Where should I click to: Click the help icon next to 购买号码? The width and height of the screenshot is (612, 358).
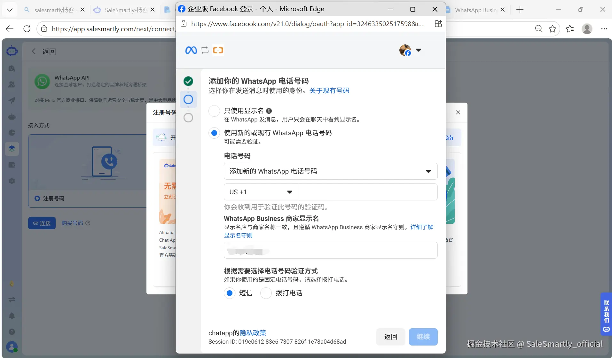88,223
